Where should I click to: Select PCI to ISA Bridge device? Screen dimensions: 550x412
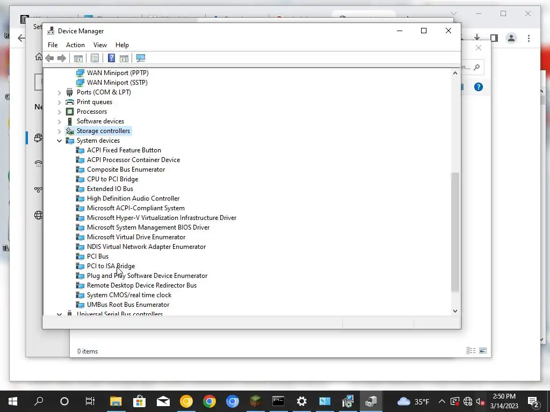111,266
